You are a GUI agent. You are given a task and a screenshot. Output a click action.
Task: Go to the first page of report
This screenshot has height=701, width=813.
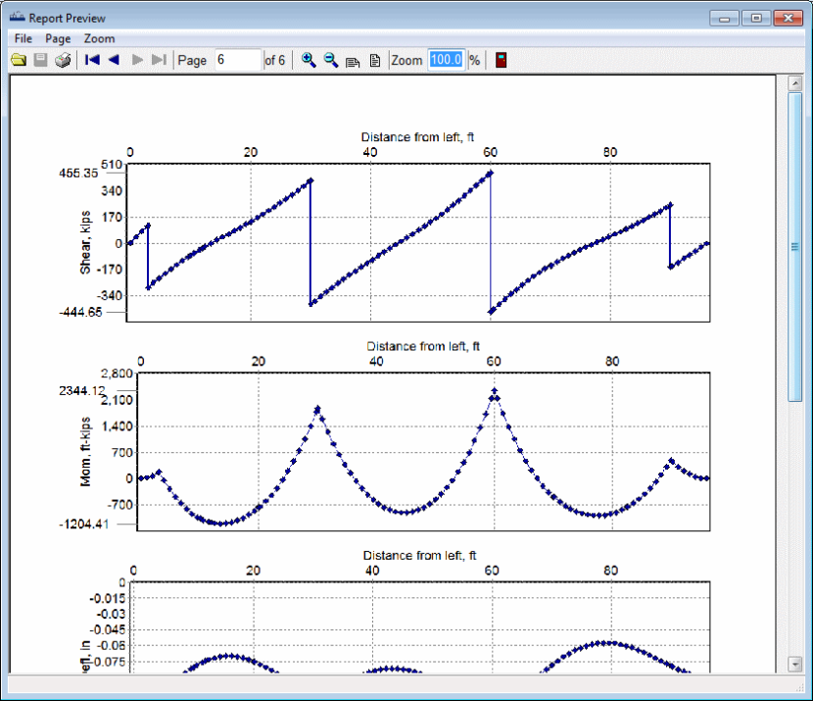pos(92,60)
